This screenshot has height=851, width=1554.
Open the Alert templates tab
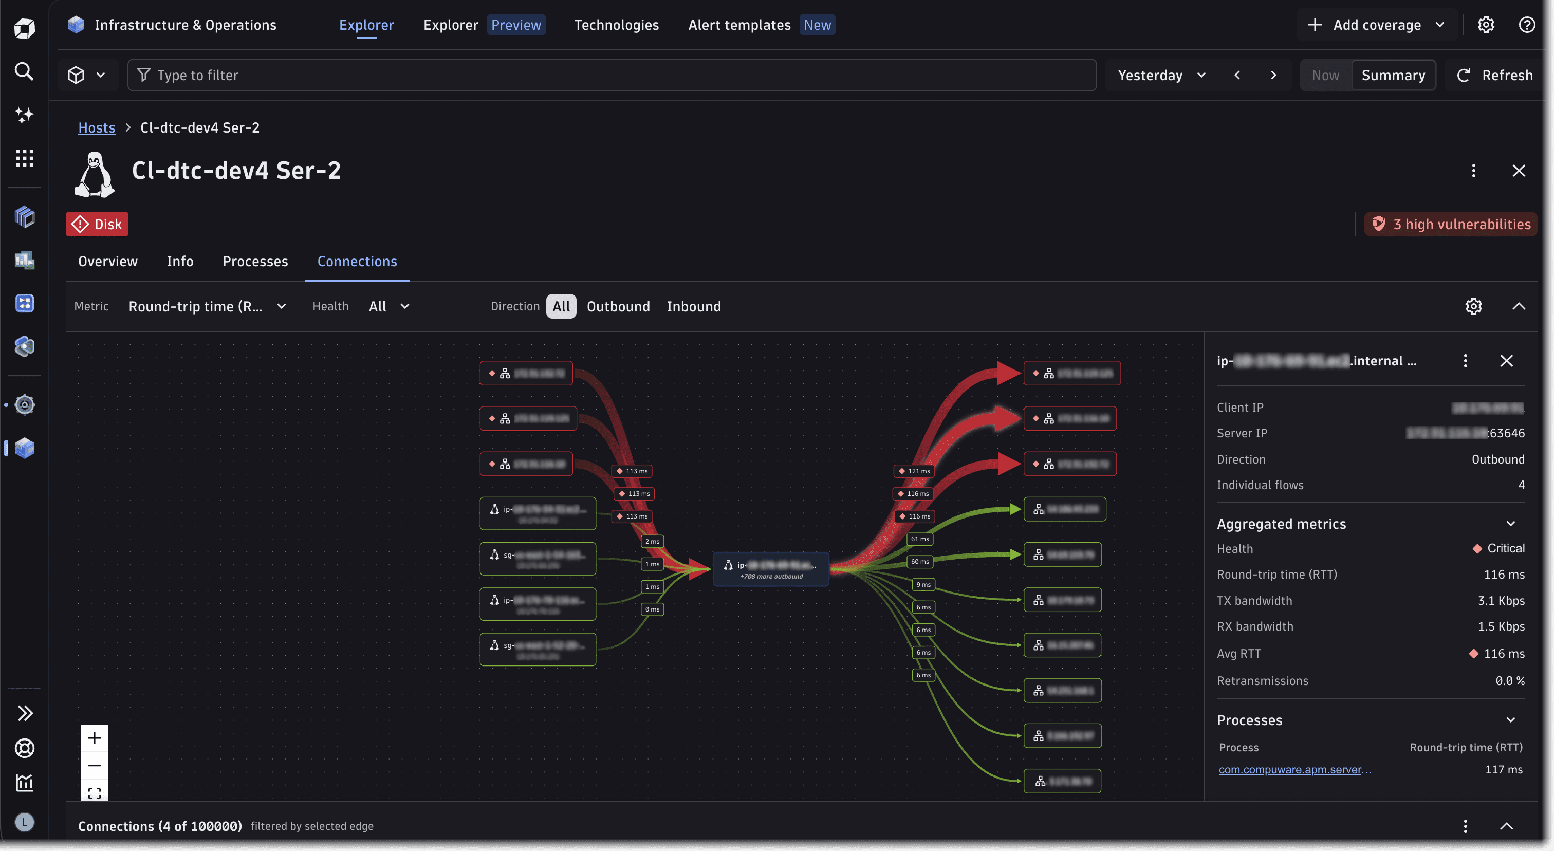pyautogui.click(x=761, y=25)
